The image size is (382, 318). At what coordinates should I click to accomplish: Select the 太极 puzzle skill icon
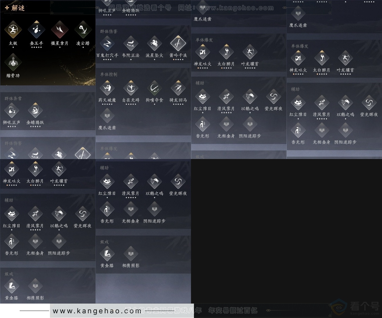pyautogui.click(x=13, y=30)
